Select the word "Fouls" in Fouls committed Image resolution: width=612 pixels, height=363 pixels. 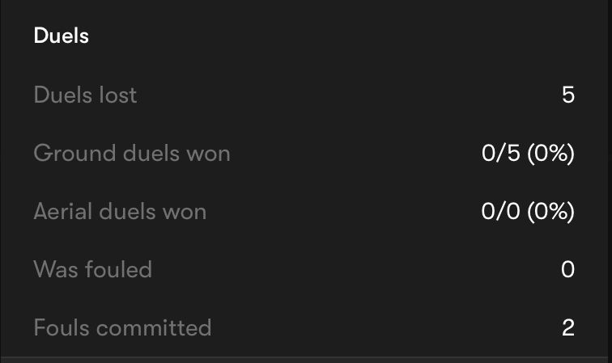click(62, 327)
